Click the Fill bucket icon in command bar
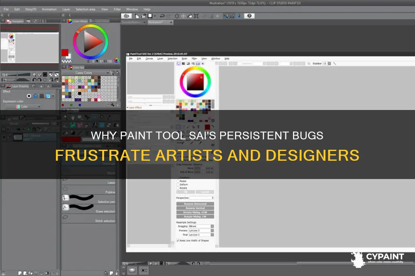The image size is (415, 276). [x=190, y=16]
